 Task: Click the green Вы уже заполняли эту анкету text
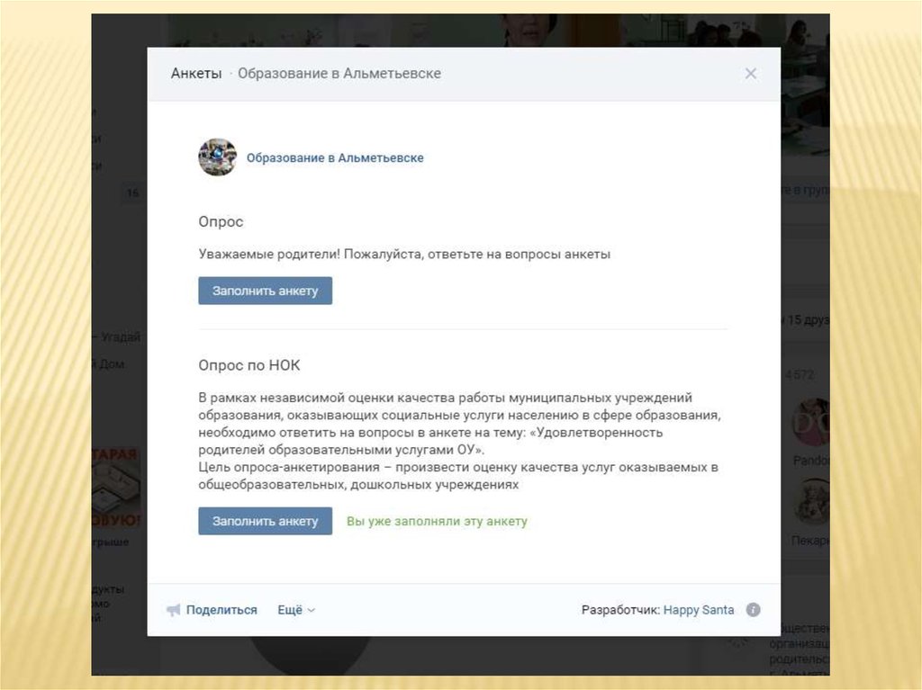coord(437,521)
